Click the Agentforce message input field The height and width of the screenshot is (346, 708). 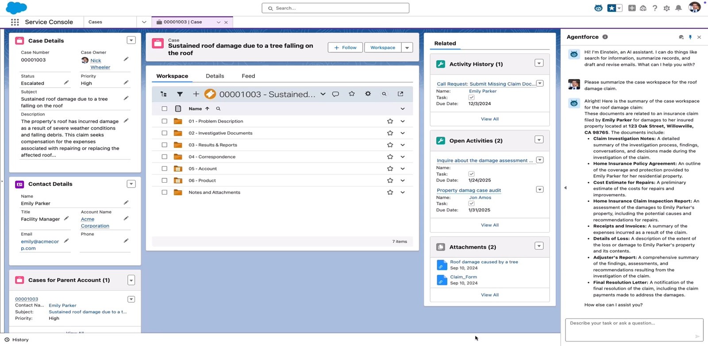point(634,330)
